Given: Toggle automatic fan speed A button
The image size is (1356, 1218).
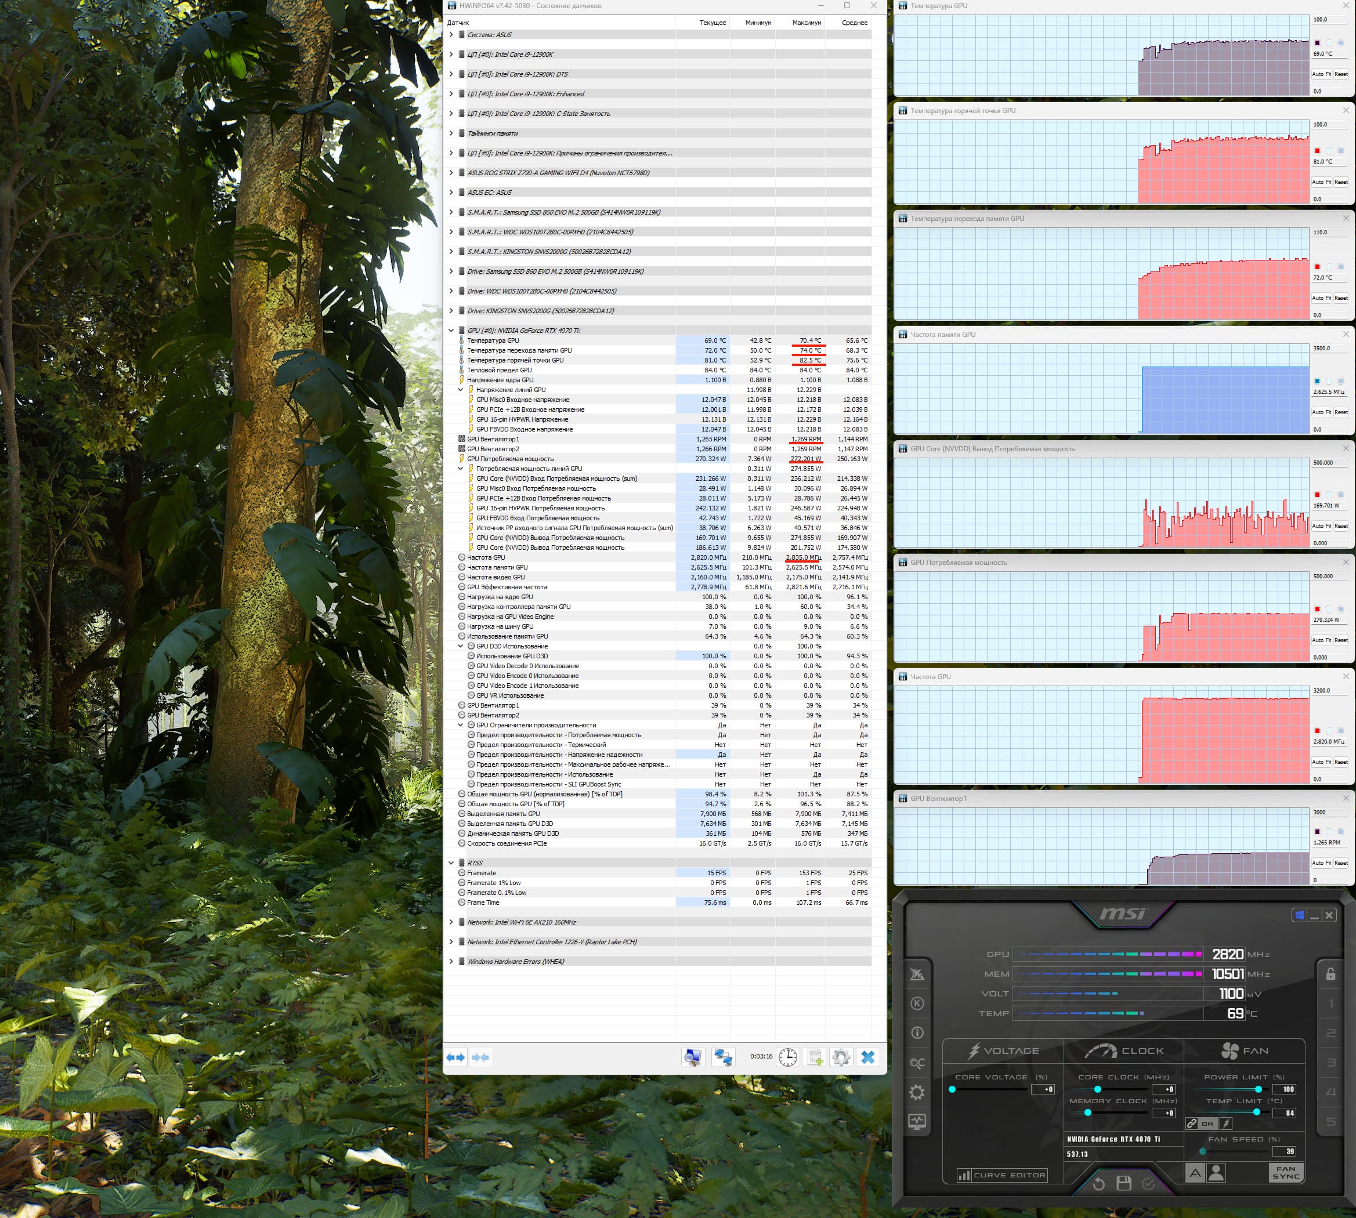Looking at the screenshot, I should [x=1195, y=1173].
